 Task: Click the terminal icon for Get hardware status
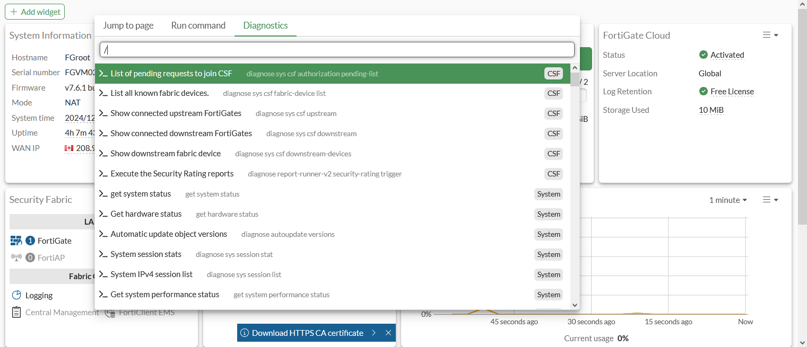coord(103,214)
